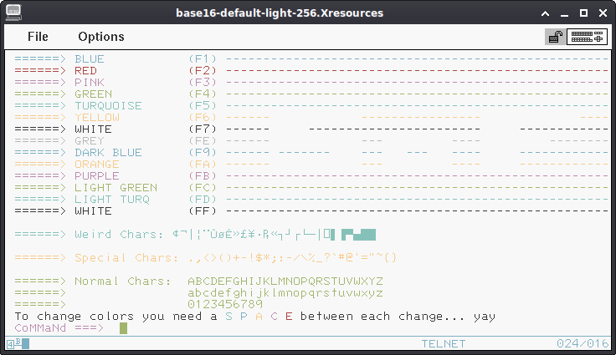Click the LIGHT TURQ text label

click(x=112, y=200)
